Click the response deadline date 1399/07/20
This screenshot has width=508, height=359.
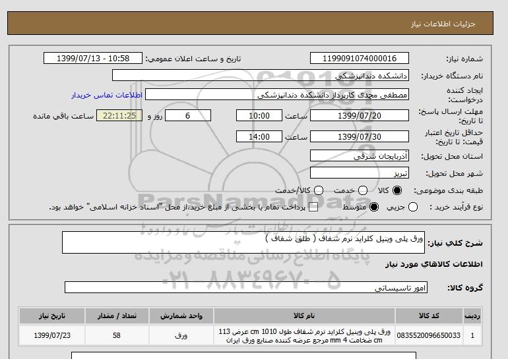360,115
